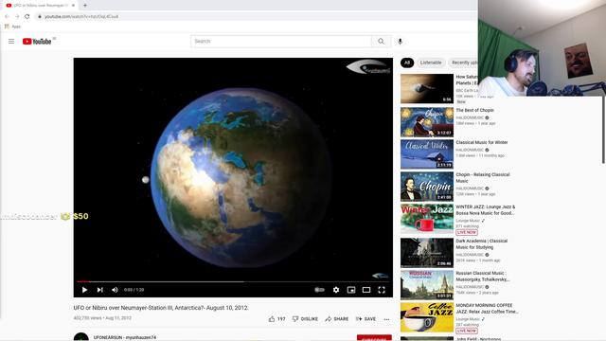Enable miniplayer mode
The width and height of the screenshot is (606, 341).
[x=351, y=290]
